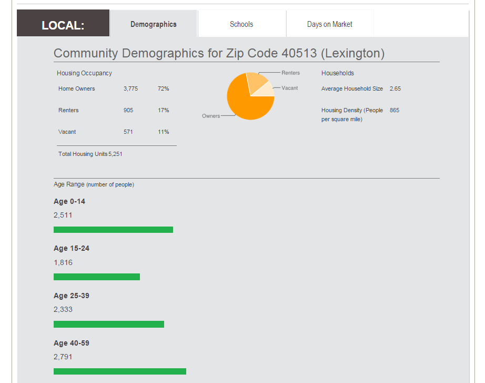Click the Owners label beside the pie chart
Viewport: 485px width, 383px height.
click(x=211, y=116)
